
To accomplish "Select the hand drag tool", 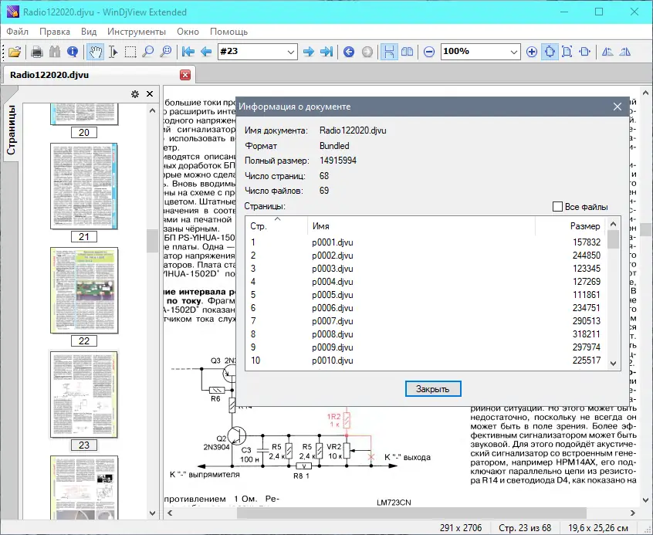I will pyautogui.click(x=96, y=52).
